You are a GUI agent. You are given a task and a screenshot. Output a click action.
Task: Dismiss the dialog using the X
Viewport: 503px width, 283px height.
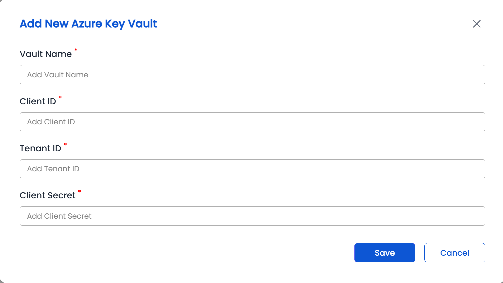[x=477, y=24]
